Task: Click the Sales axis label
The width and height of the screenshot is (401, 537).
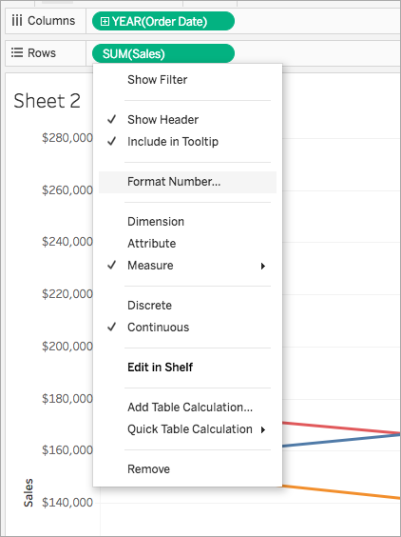Action: (x=29, y=492)
